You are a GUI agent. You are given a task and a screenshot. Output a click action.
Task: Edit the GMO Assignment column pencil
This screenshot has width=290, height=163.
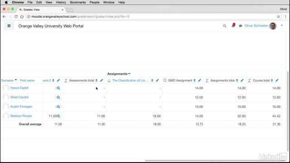click(199, 81)
